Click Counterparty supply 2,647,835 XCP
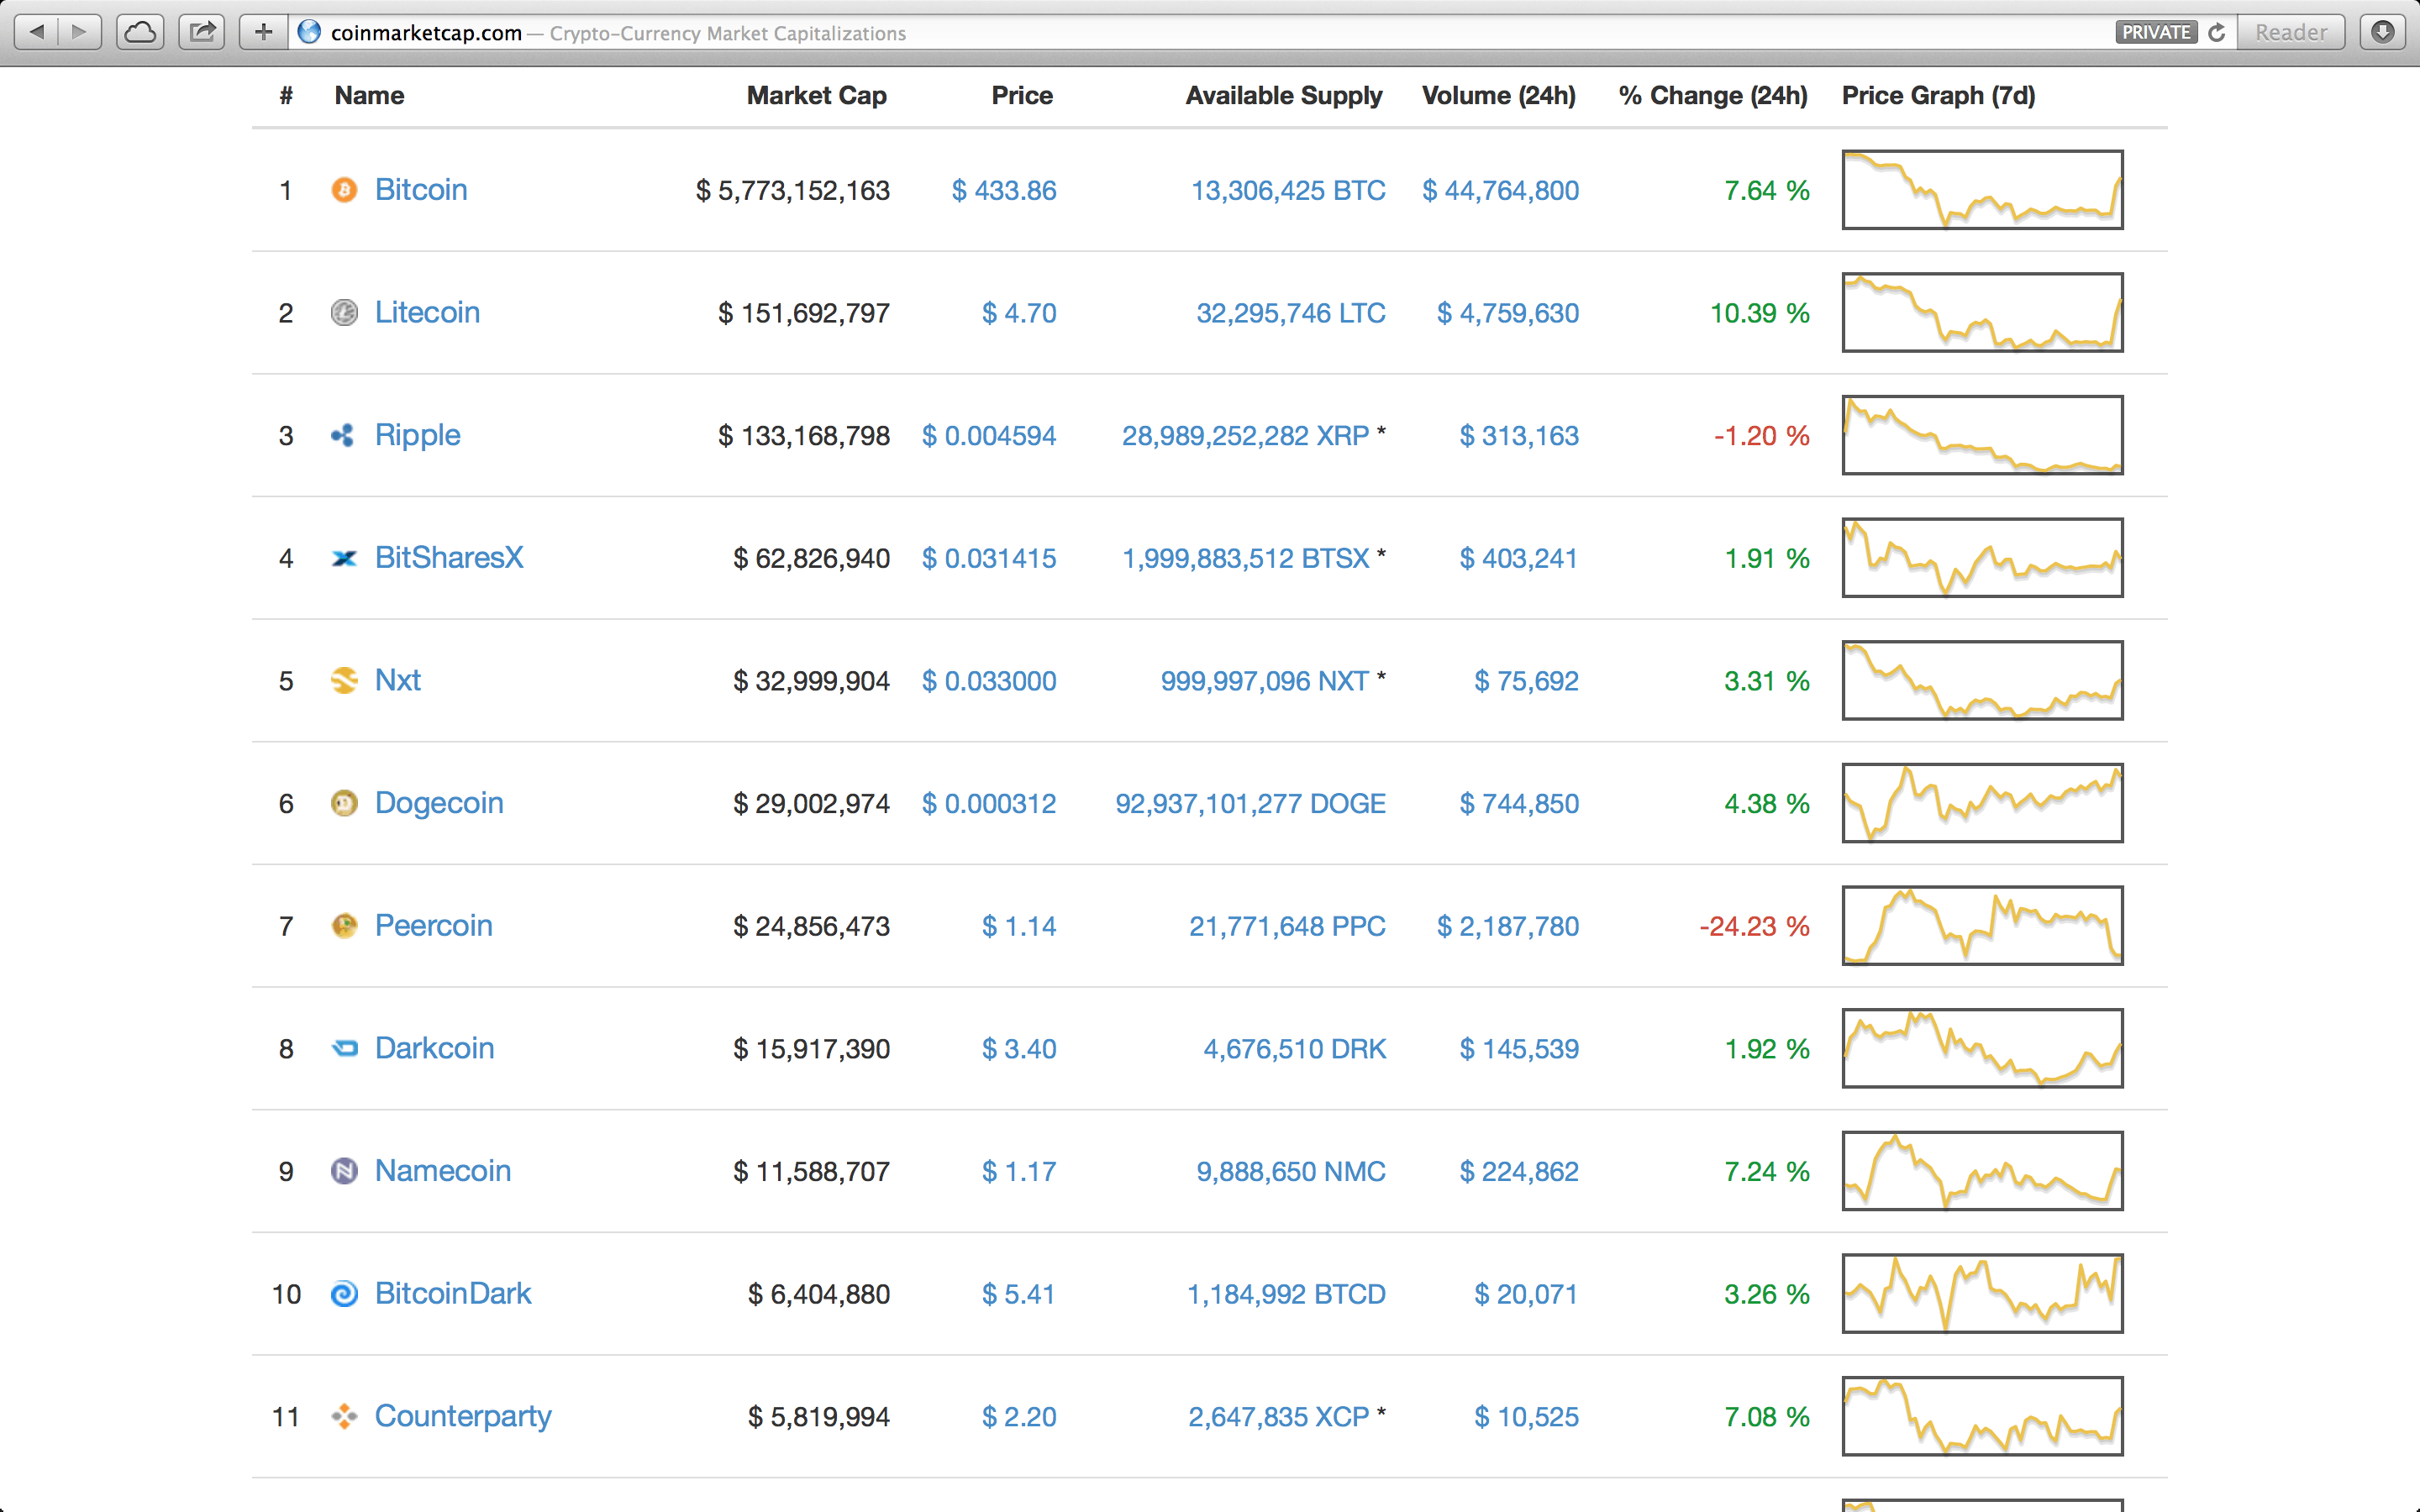 click(x=1278, y=1416)
